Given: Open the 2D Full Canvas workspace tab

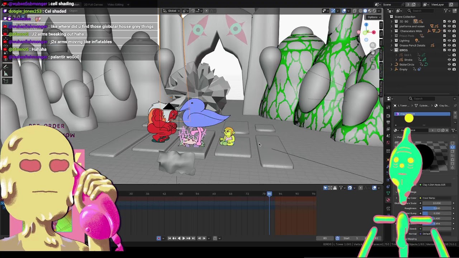Looking at the screenshot, I should 93,4.
